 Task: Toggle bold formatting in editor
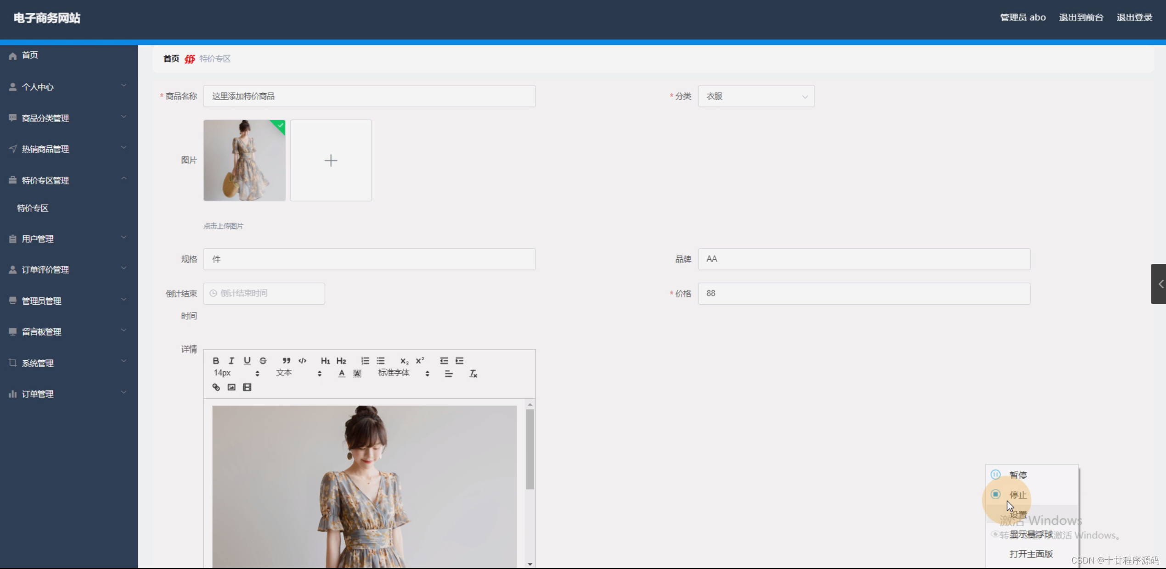[216, 361]
